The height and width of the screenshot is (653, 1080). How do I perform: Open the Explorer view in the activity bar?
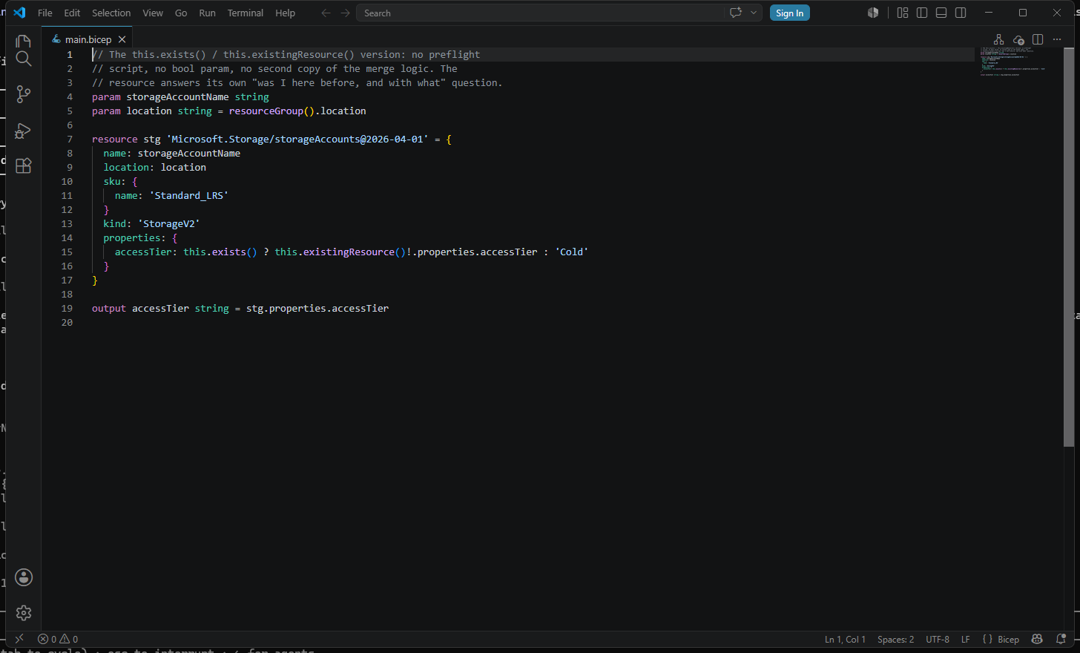coord(24,42)
